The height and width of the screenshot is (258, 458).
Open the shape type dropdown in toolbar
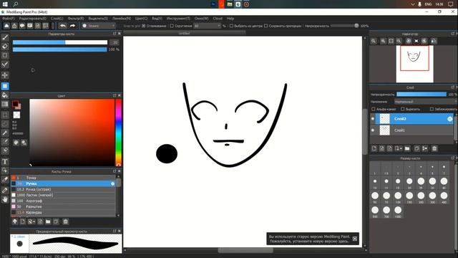click(99, 26)
